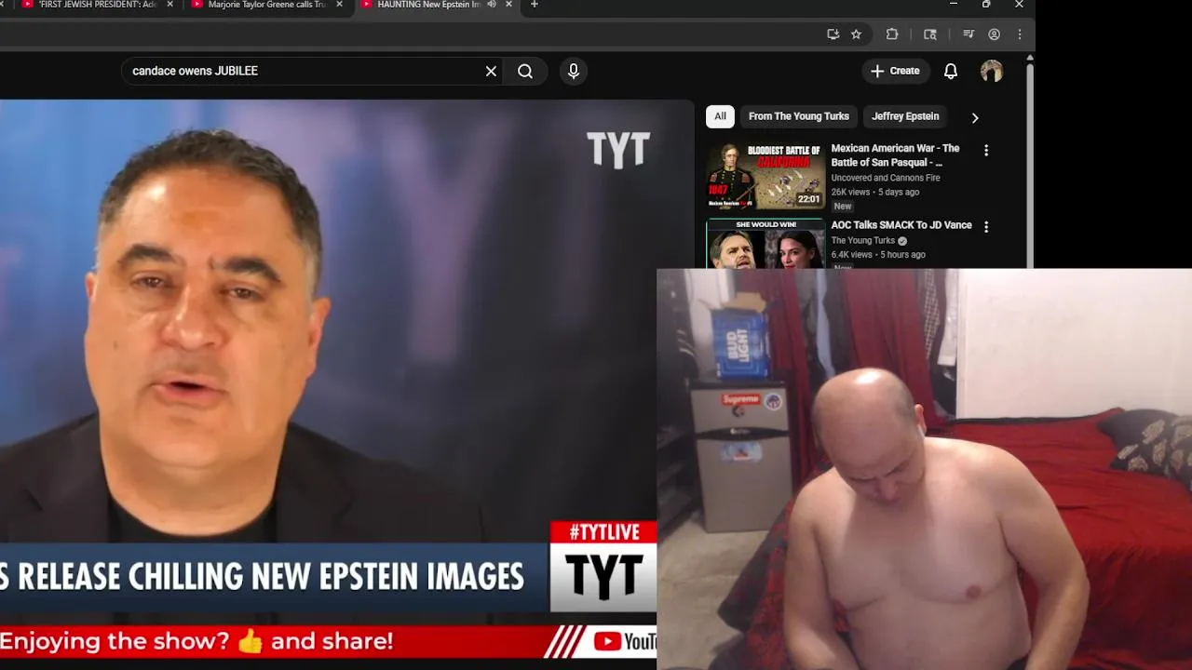Screen dimensions: 1192x670
Task: Select the Jeffrey Epstein chip
Action: click(x=905, y=116)
